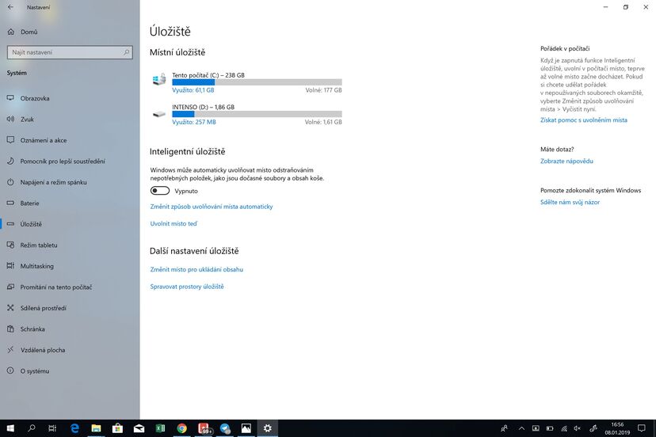The width and height of the screenshot is (656, 437).
Task: Open the red app with 99+ badge
Action: click(x=204, y=428)
